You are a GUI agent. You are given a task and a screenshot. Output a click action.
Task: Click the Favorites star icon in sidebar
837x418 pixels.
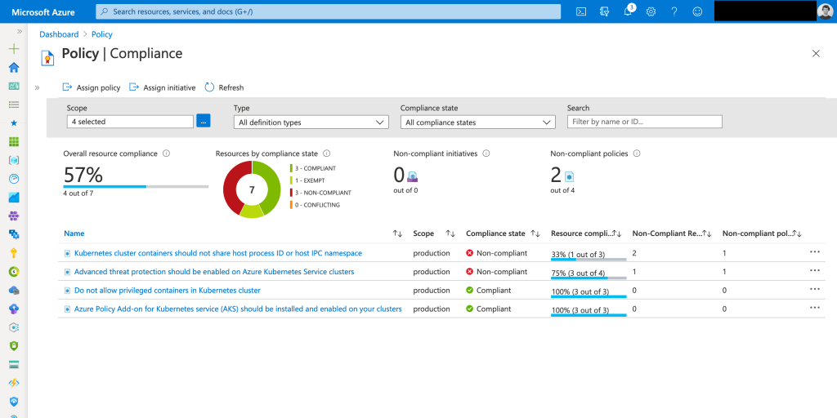point(14,122)
